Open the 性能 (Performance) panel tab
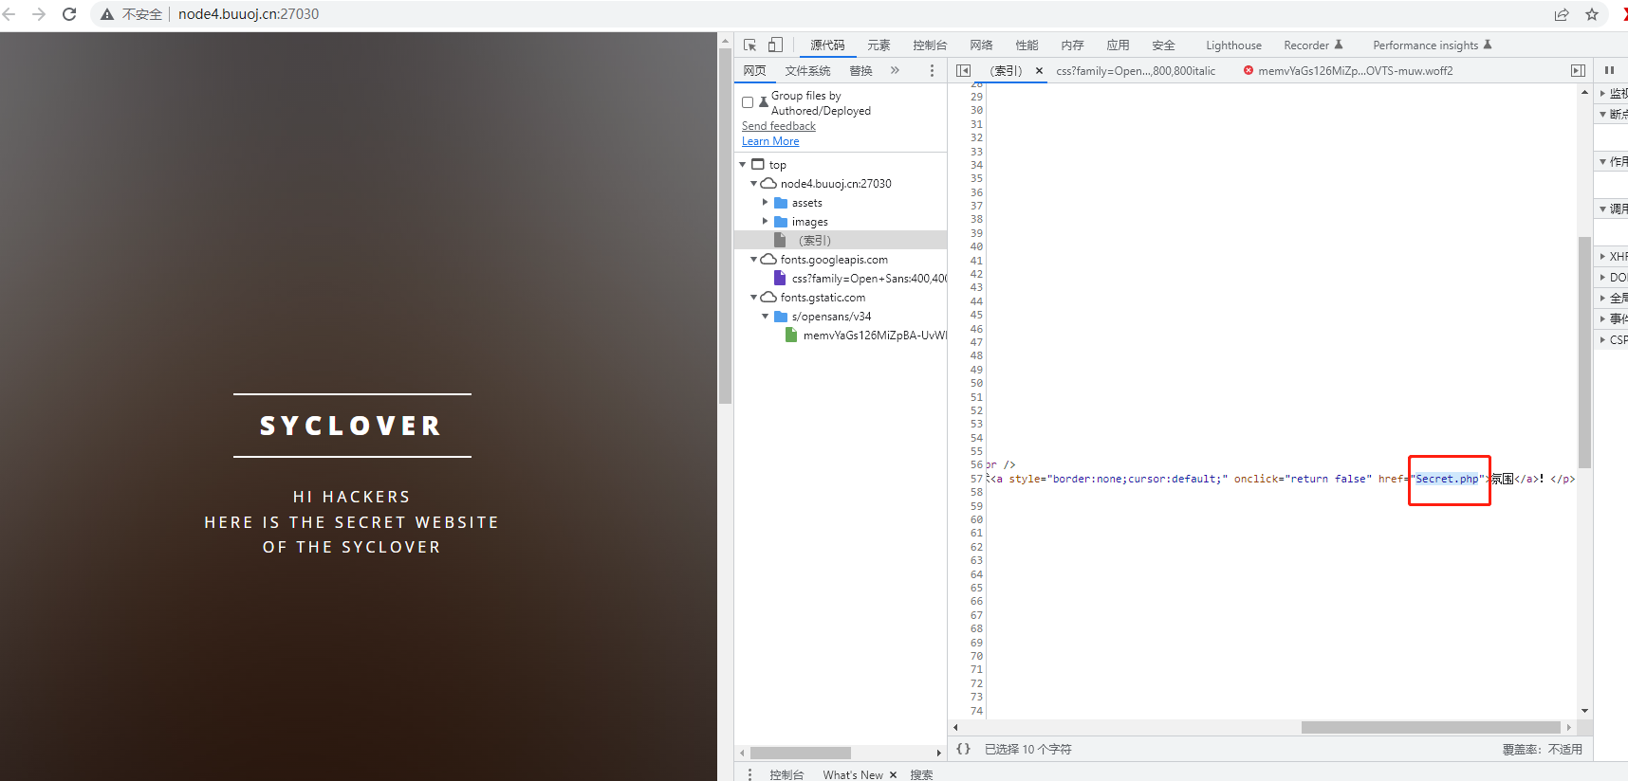Image resolution: width=1628 pixels, height=781 pixels. pos(1027,45)
